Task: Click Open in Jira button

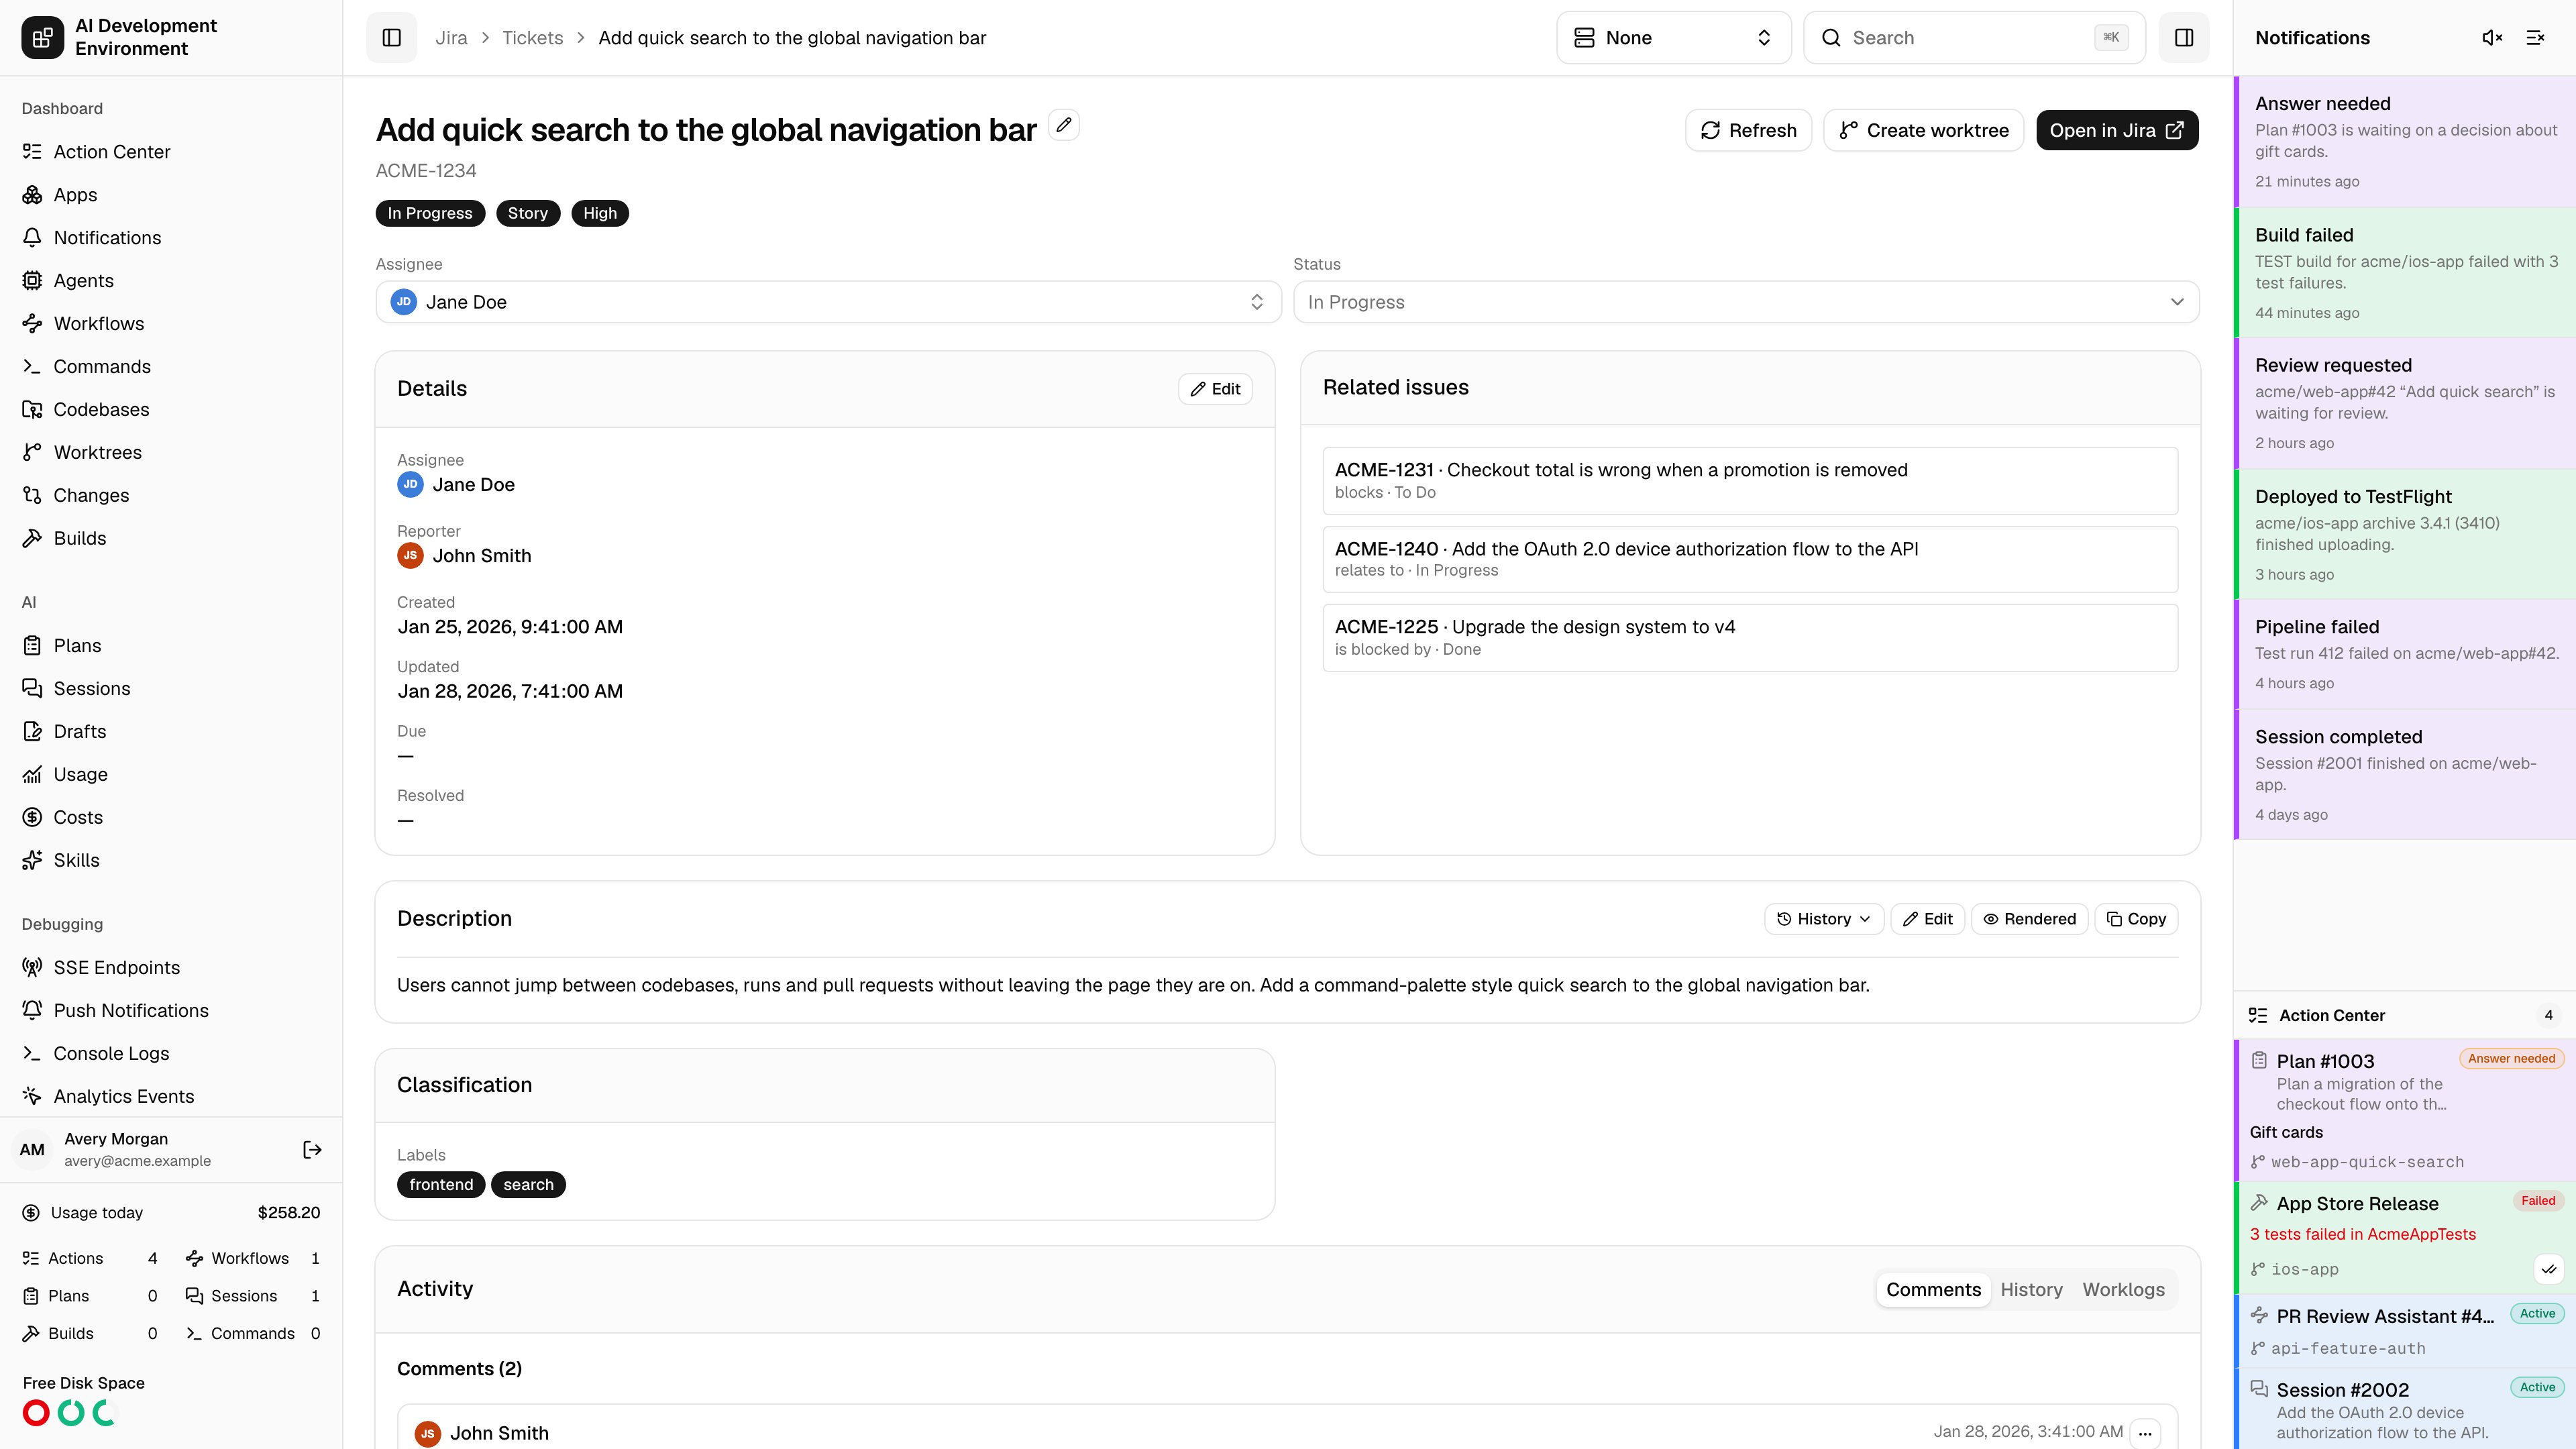Action: pyautogui.click(x=2117, y=131)
